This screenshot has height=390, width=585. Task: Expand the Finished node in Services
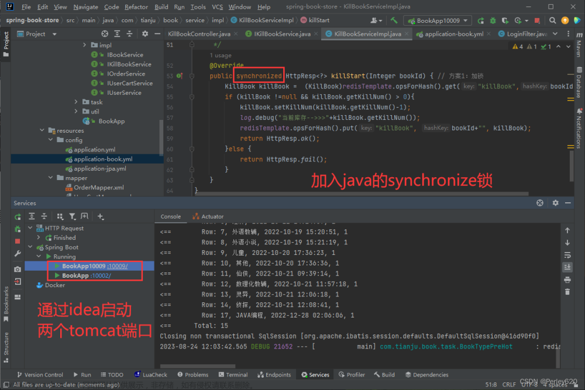(x=39, y=237)
